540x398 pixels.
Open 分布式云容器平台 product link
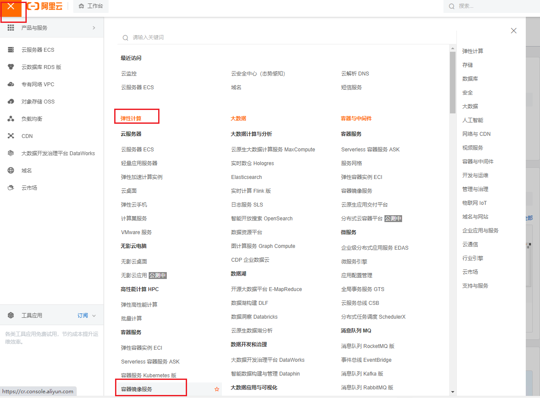362,218
